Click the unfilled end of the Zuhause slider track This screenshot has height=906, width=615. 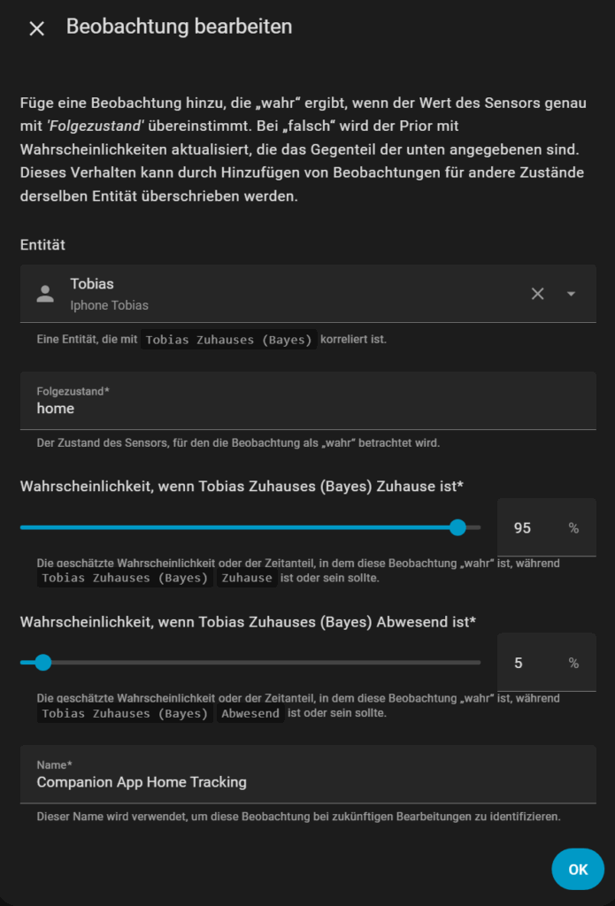473,527
